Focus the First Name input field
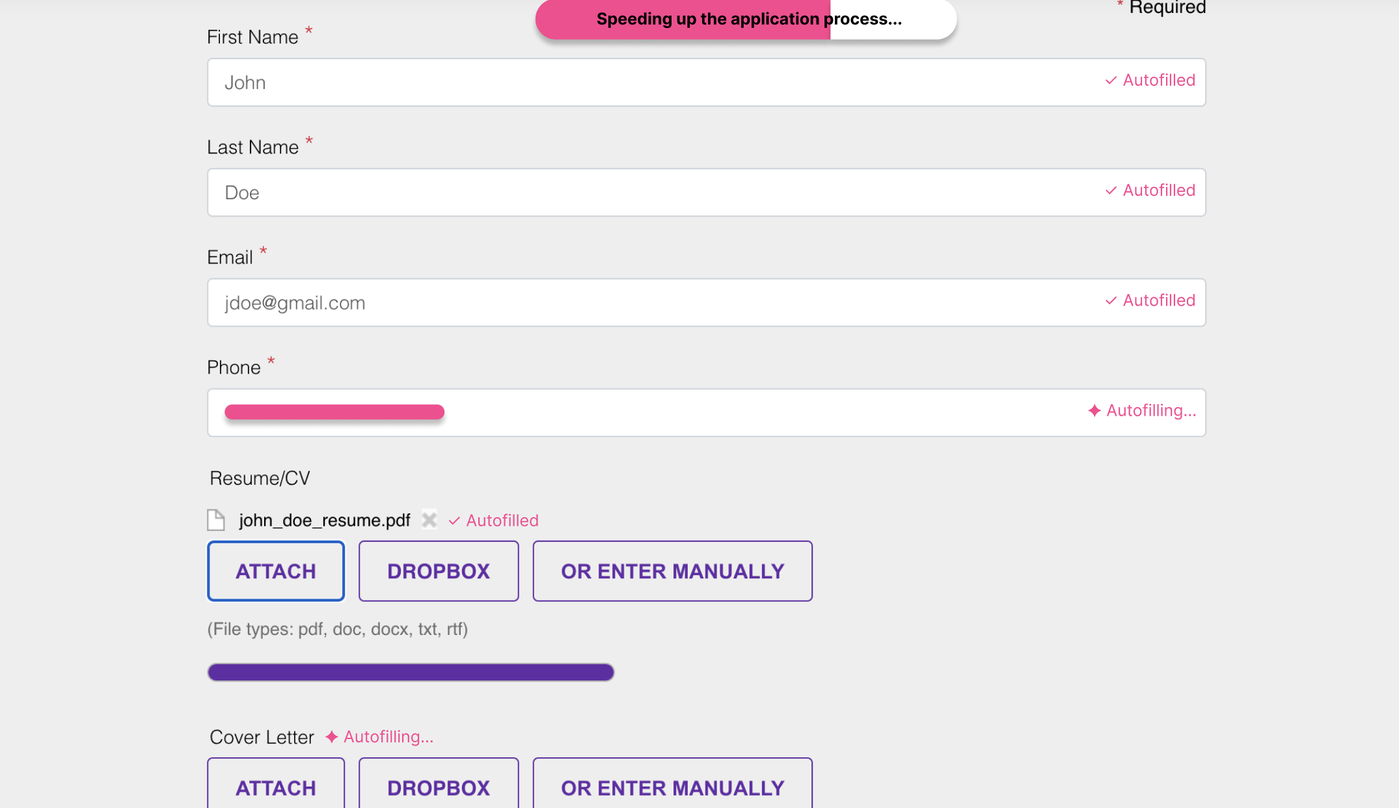This screenshot has width=1399, height=808. [x=651, y=83]
